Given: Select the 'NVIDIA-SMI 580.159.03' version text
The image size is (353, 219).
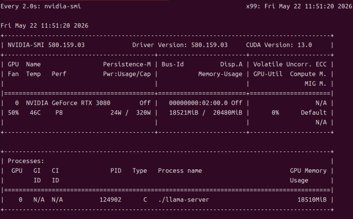Looking at the screenshot, I should pyautogui.click(x=46, y=45).
